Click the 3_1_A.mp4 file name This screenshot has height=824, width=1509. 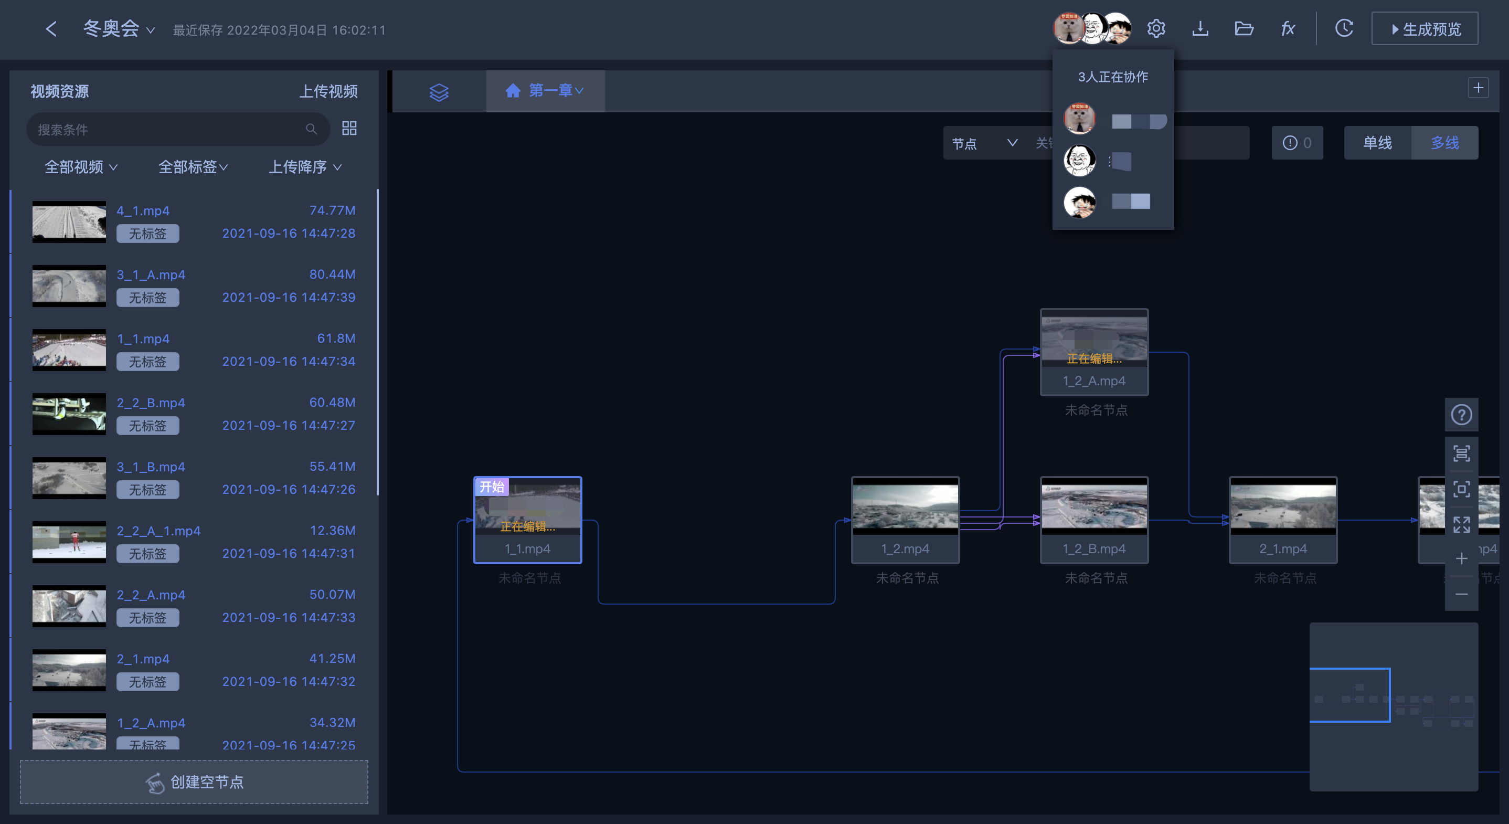click(x=151, y=275)
